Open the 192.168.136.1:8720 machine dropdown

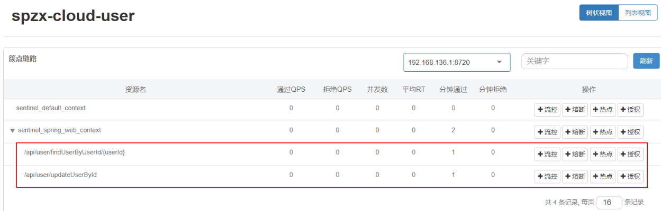tap(457, 62)
